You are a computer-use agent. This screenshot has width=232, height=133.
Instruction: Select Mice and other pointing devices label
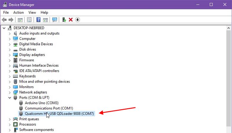coord(45,82)
